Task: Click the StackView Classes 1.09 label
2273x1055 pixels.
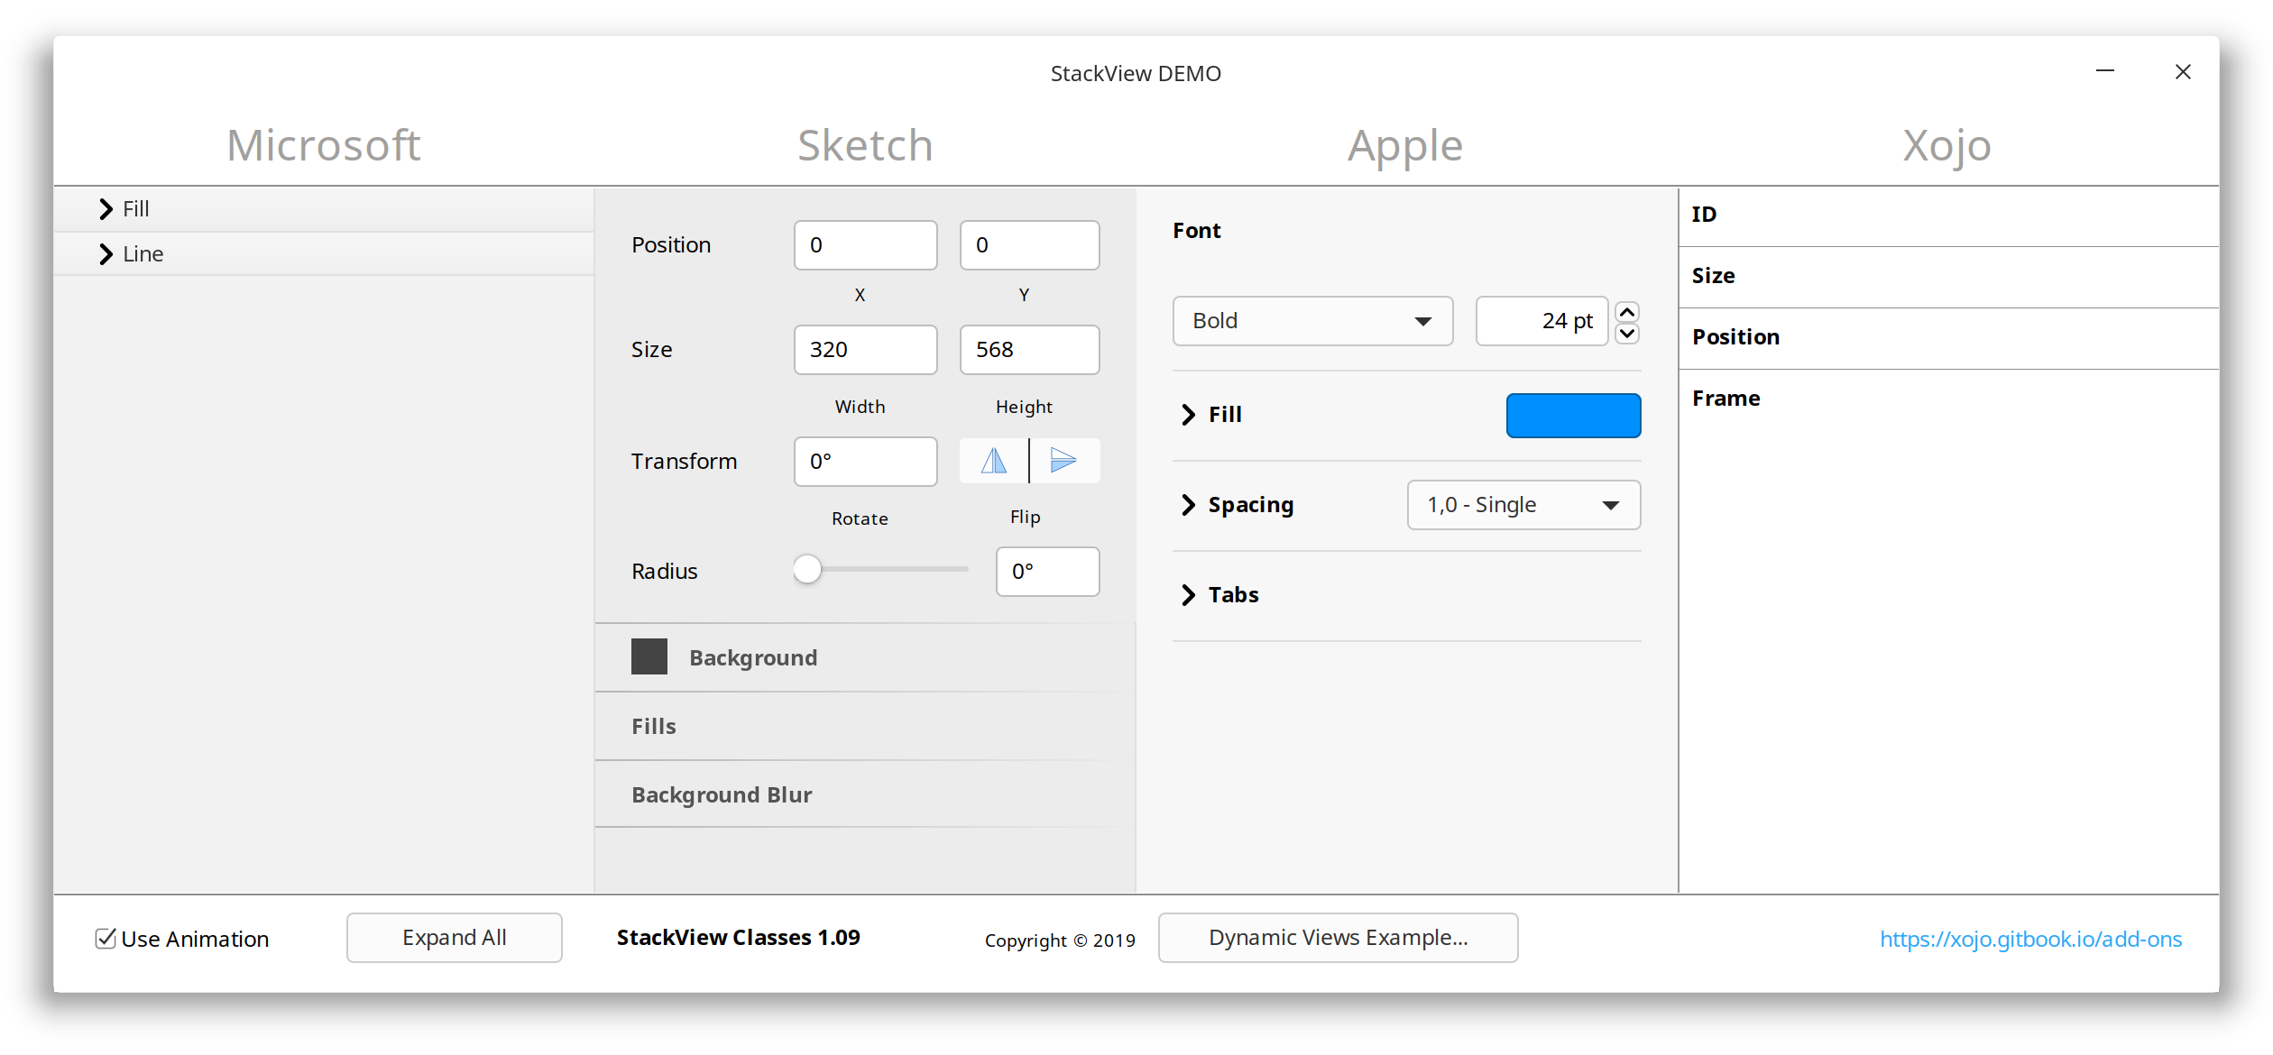Action: [x=738, y=938]
